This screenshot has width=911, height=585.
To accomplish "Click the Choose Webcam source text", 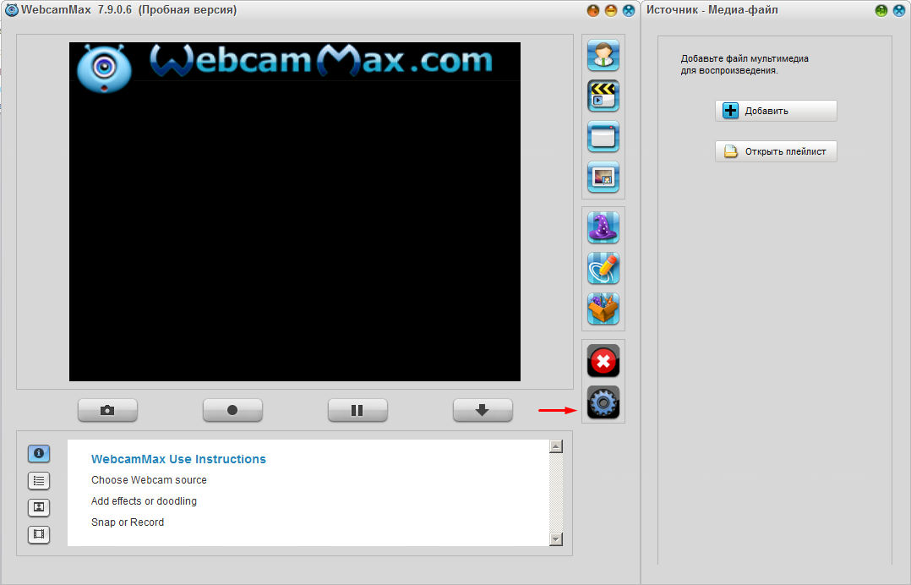I will (x=149, y=480).
